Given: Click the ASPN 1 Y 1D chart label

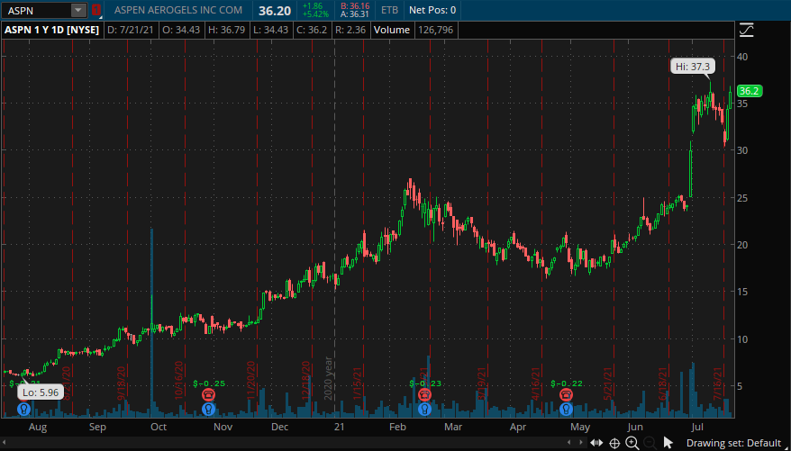Looking at the screenshot, I should 52,31.
